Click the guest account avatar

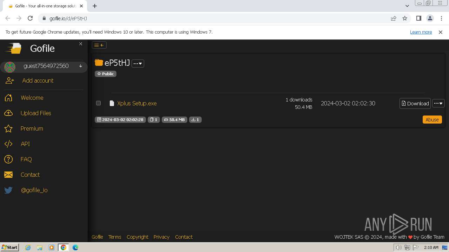[10, 67]
